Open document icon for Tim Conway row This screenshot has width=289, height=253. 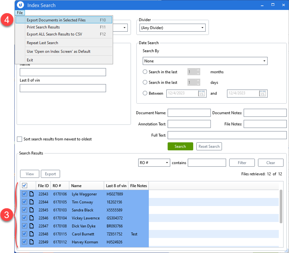pyautogui.click(x=32, y=202)
